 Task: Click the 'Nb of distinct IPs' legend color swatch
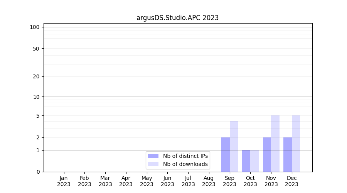[x=153, y=156]
